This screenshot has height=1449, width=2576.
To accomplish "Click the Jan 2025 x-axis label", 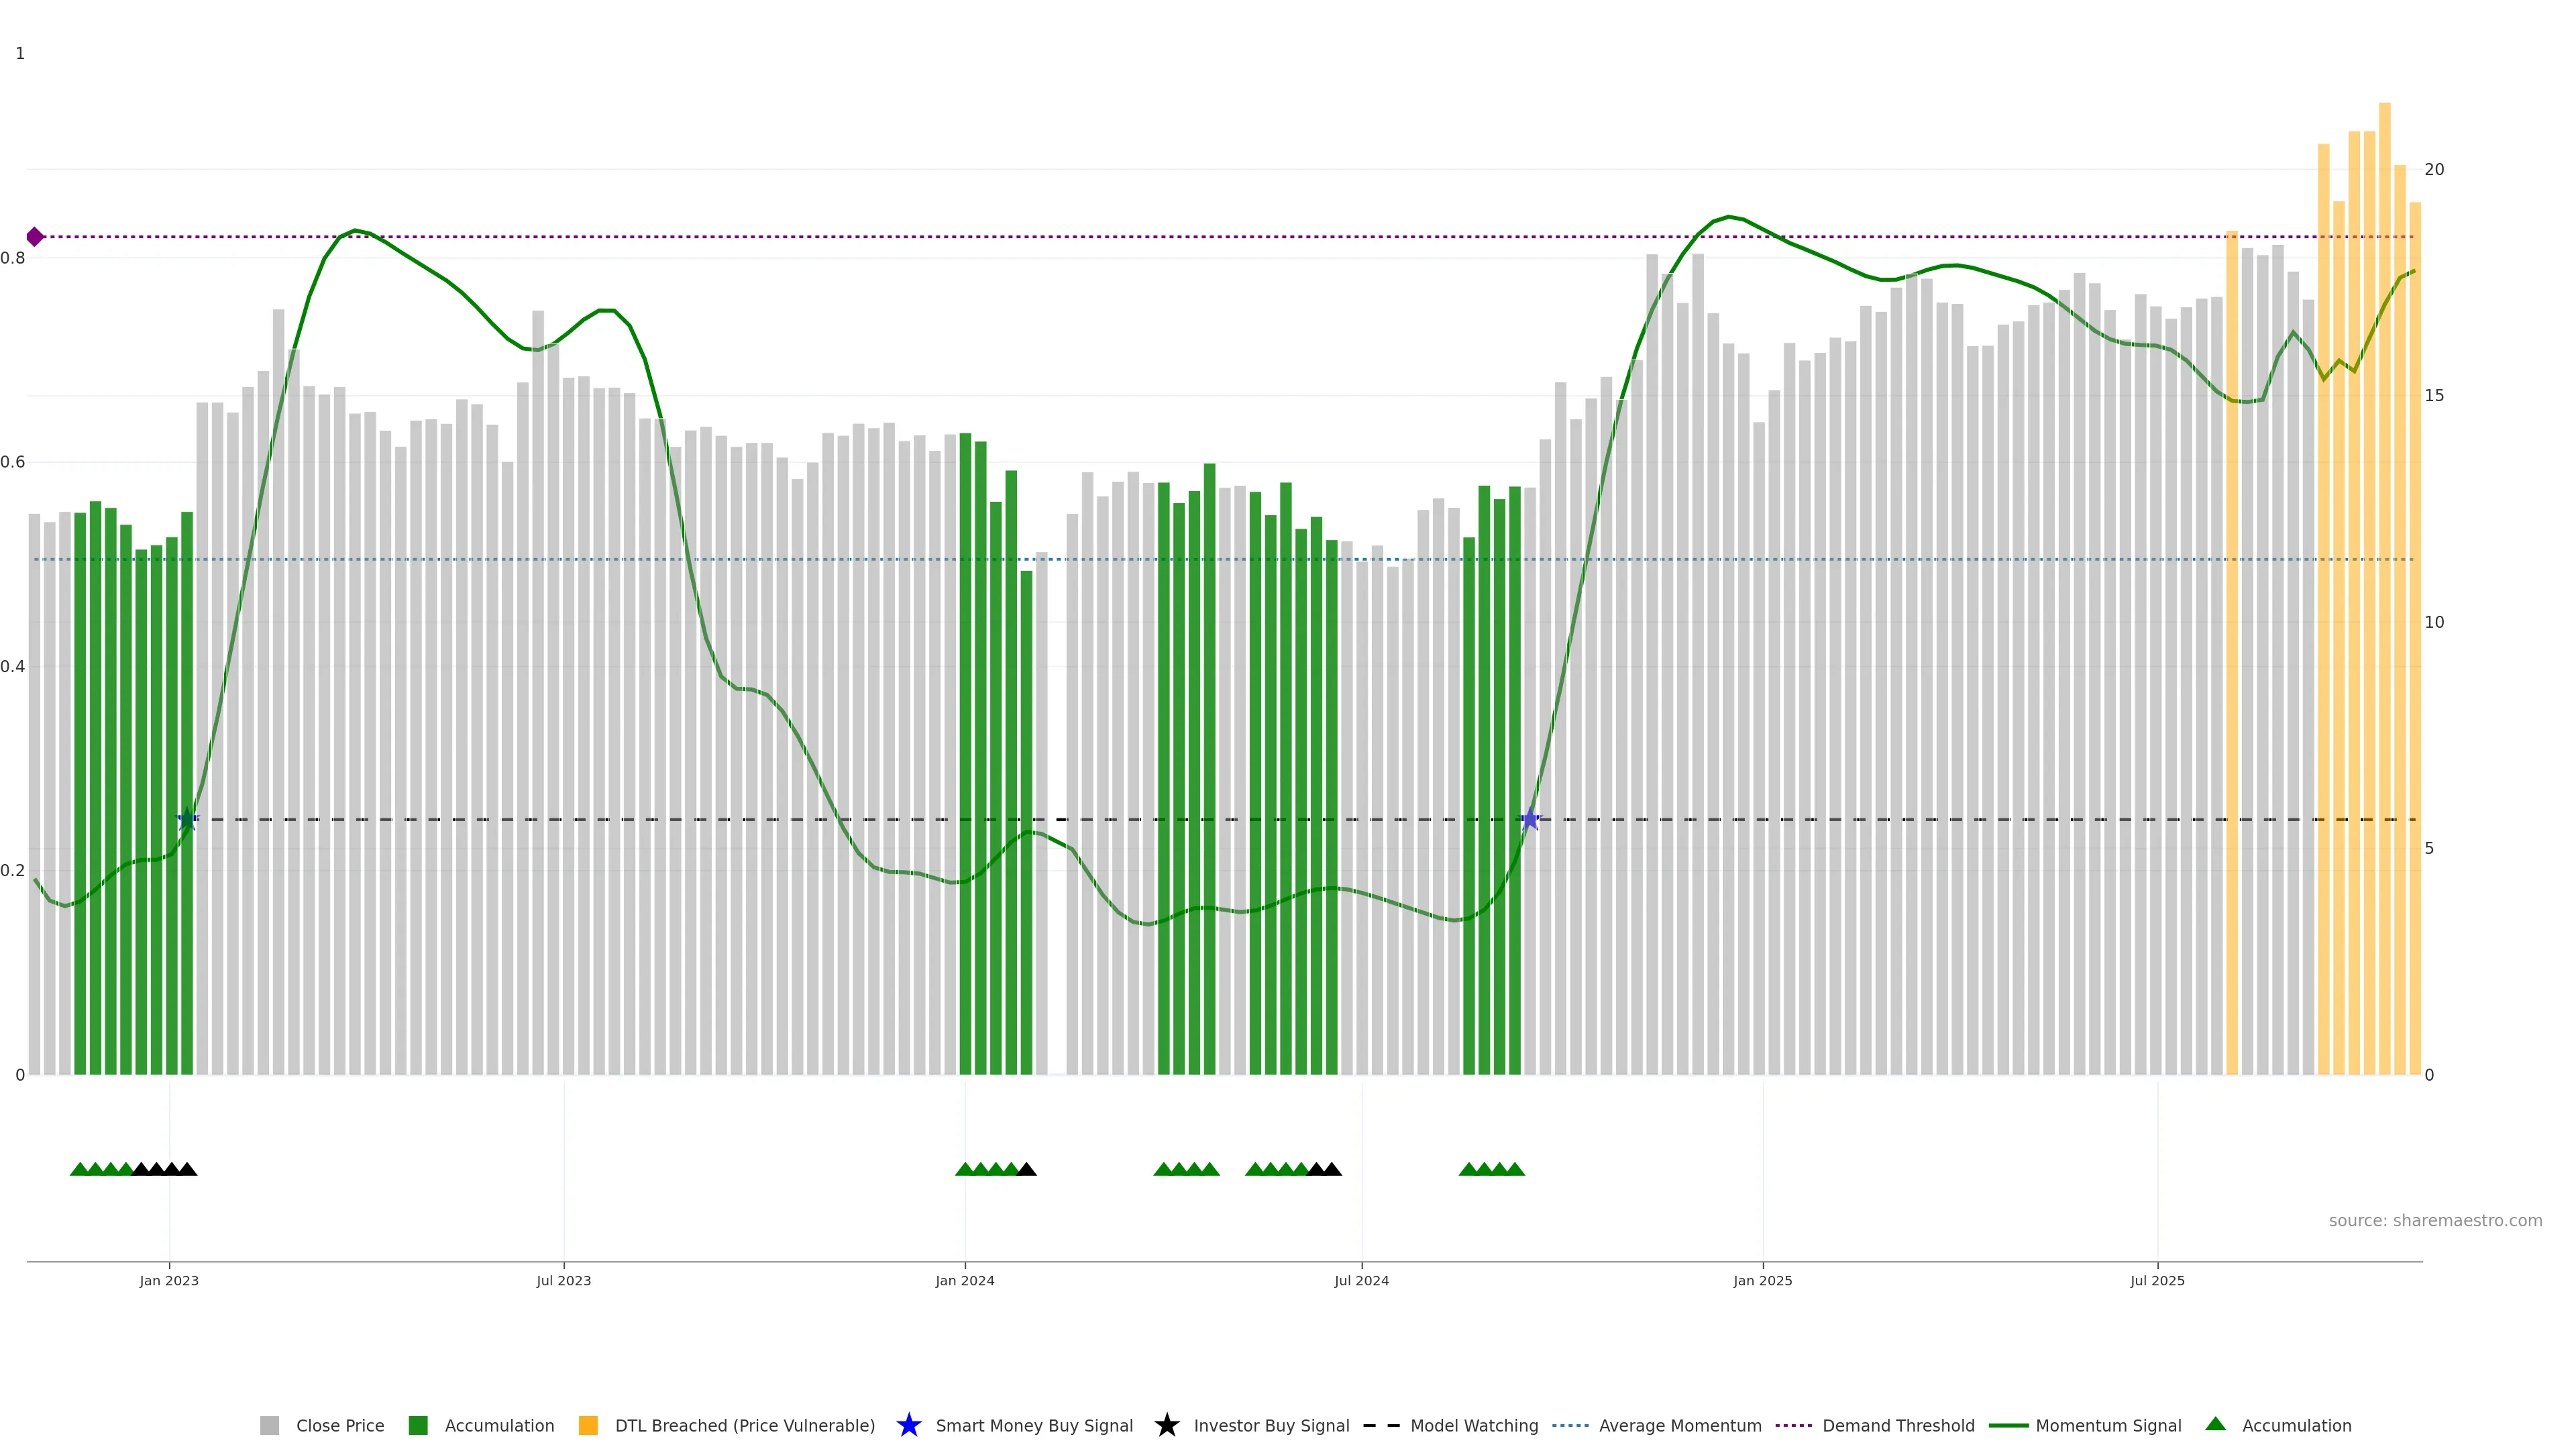I will [x=1762, y=1281].
